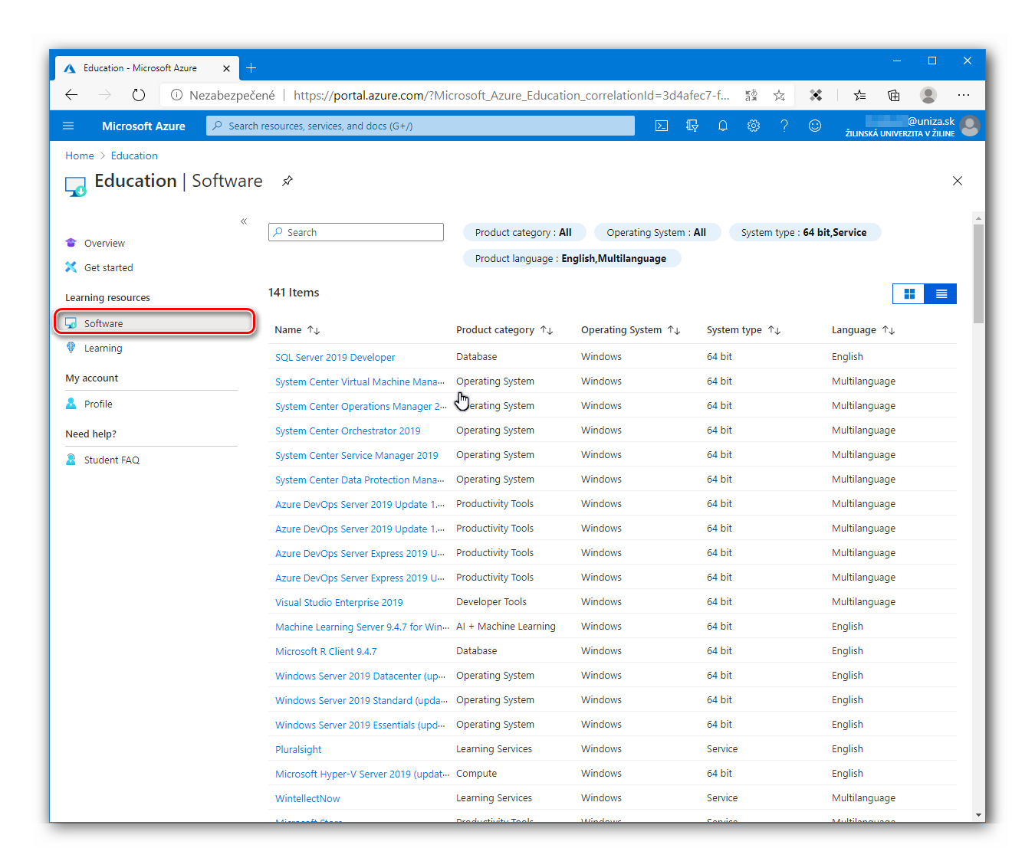Screen dimensions: 1035x848
Task: Open SQL Server 2019 Developer
Action: 335,357
